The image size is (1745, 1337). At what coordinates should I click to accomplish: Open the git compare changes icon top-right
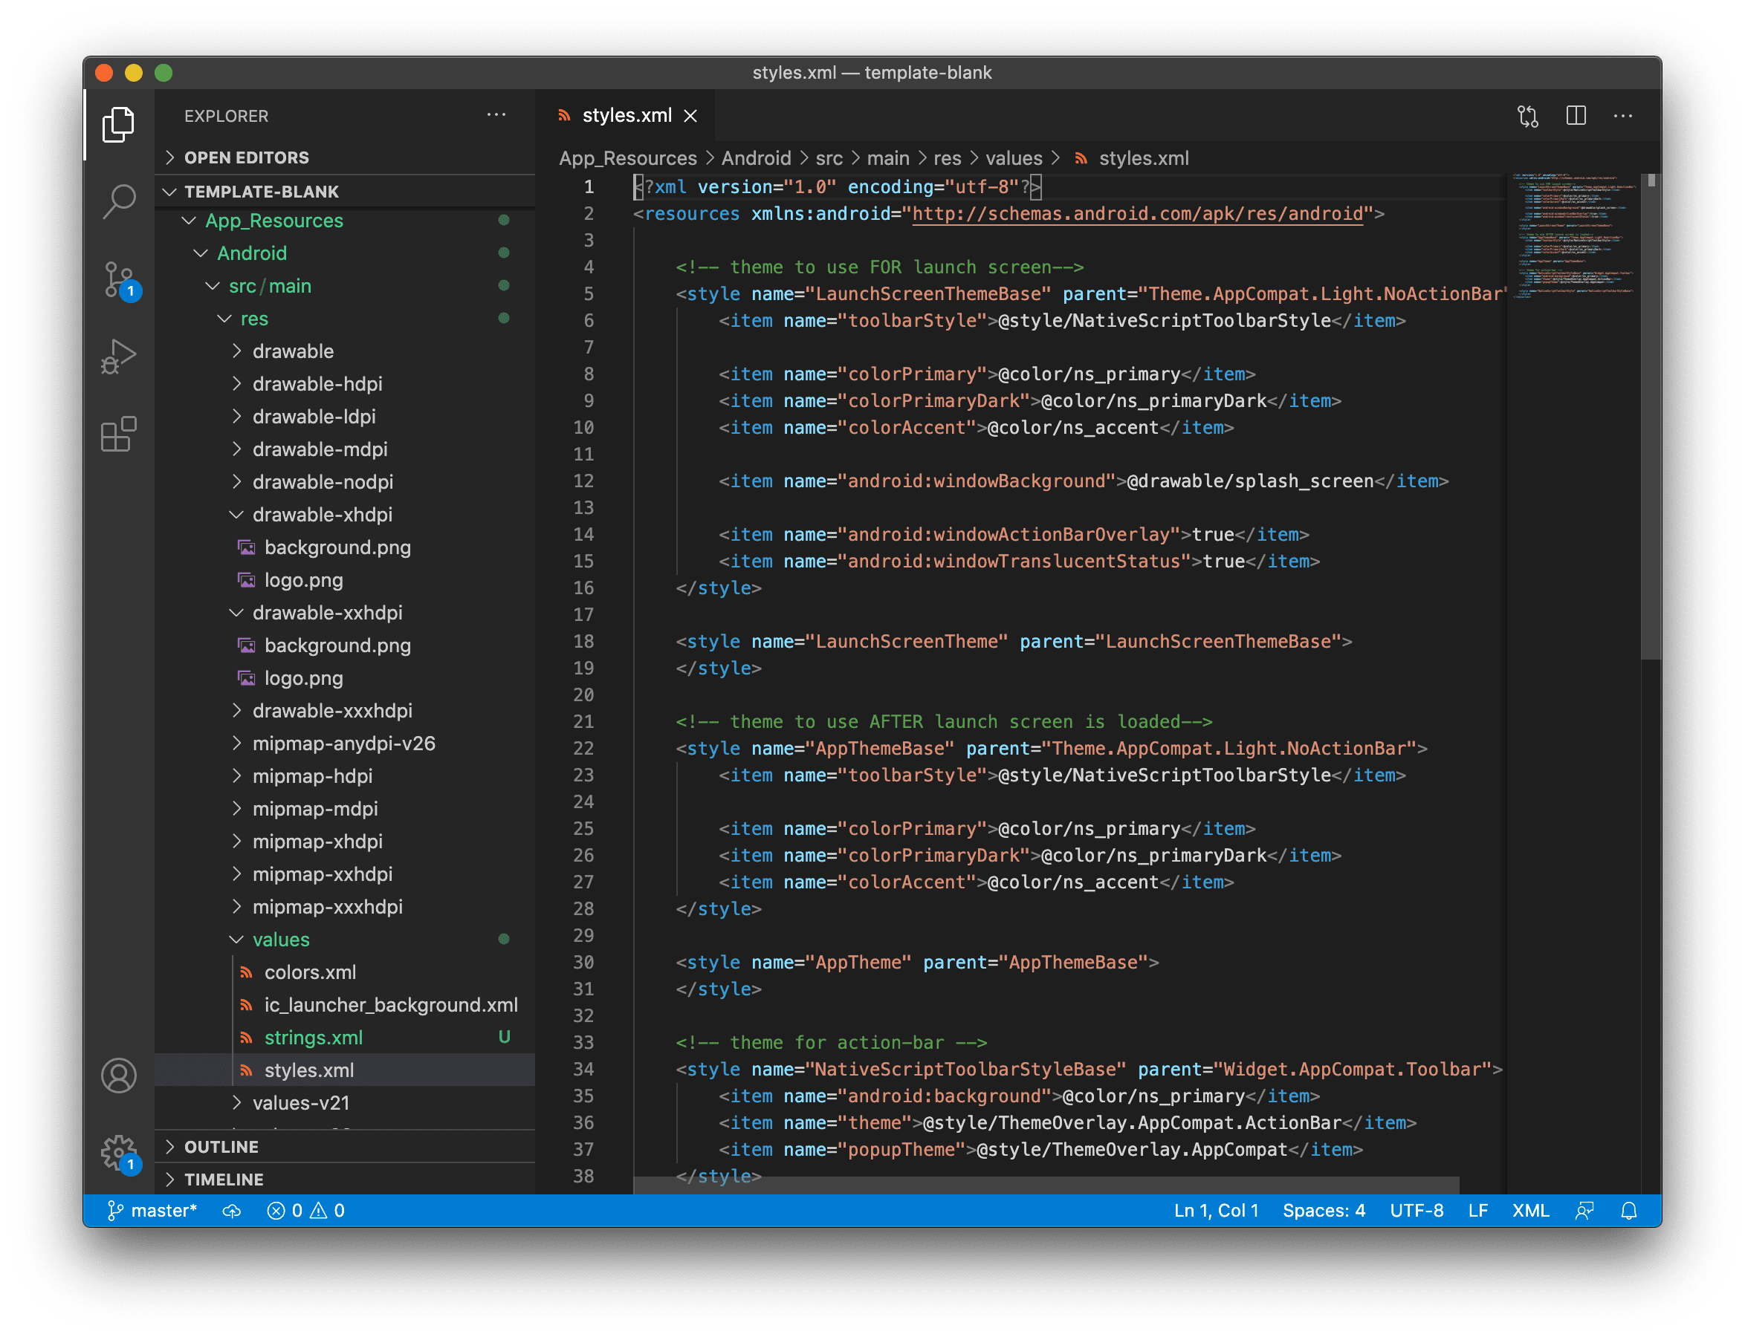(1528, 115)
